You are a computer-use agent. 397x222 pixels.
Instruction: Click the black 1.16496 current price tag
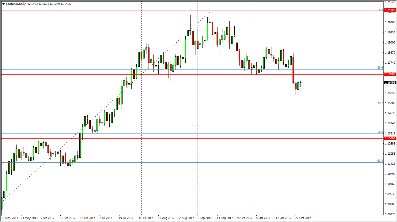(390, 82)
